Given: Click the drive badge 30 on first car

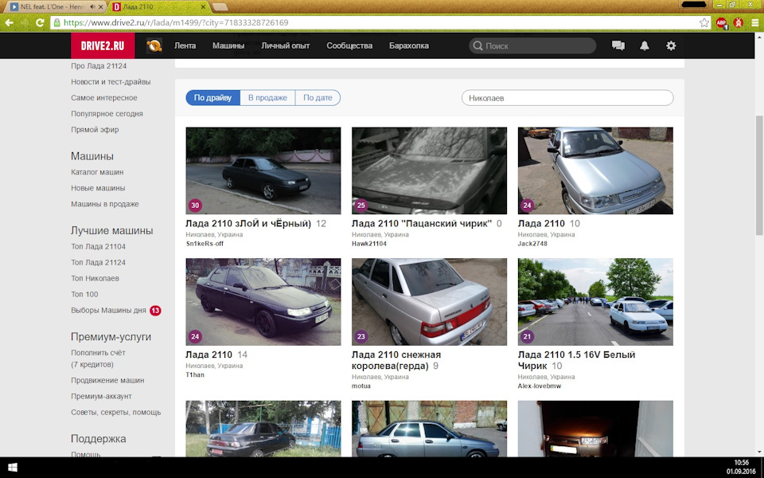Looking at the screenshot, I should (195, 206).
